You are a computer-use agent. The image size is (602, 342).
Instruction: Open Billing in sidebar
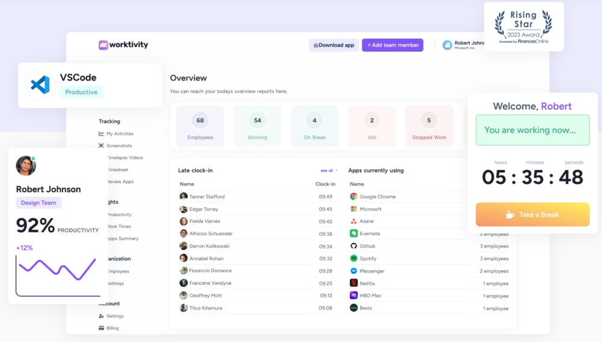point(113,328)
